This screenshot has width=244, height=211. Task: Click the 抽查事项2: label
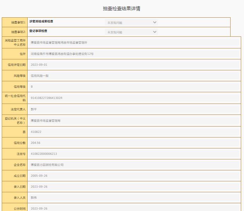[x=18, y=32]
